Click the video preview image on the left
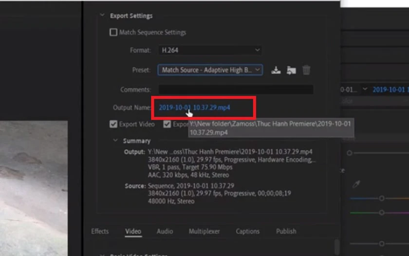Image resolution: width=409 pixels, height=256 pixels. (34, 188)
